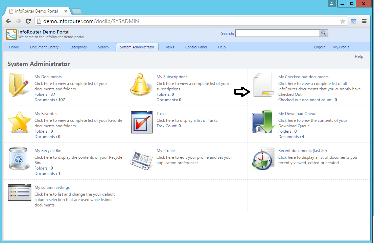Image resolution: width=374 pixels, height=243 pixels.
Task: Click the My Subscriptions bell icon
Action: (x=140, y=84)
